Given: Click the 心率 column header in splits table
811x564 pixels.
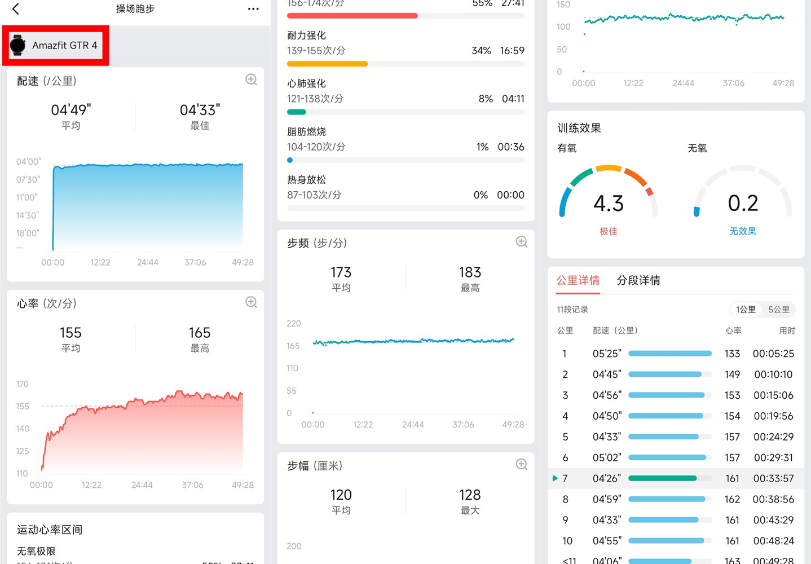Looking at the screenshot, I should click(x=733, y=331).
